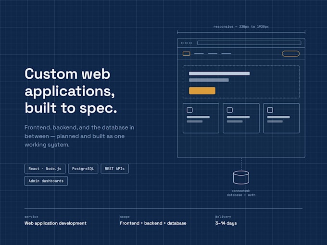This screenshot has width=327, height=245.
Task: Select the Admin dashboards tag
Action: [x=46, y=181]
